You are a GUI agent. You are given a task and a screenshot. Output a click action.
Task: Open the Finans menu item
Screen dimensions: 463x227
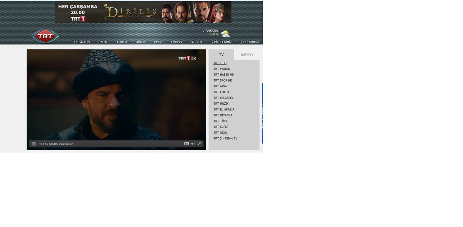(176, 42)
